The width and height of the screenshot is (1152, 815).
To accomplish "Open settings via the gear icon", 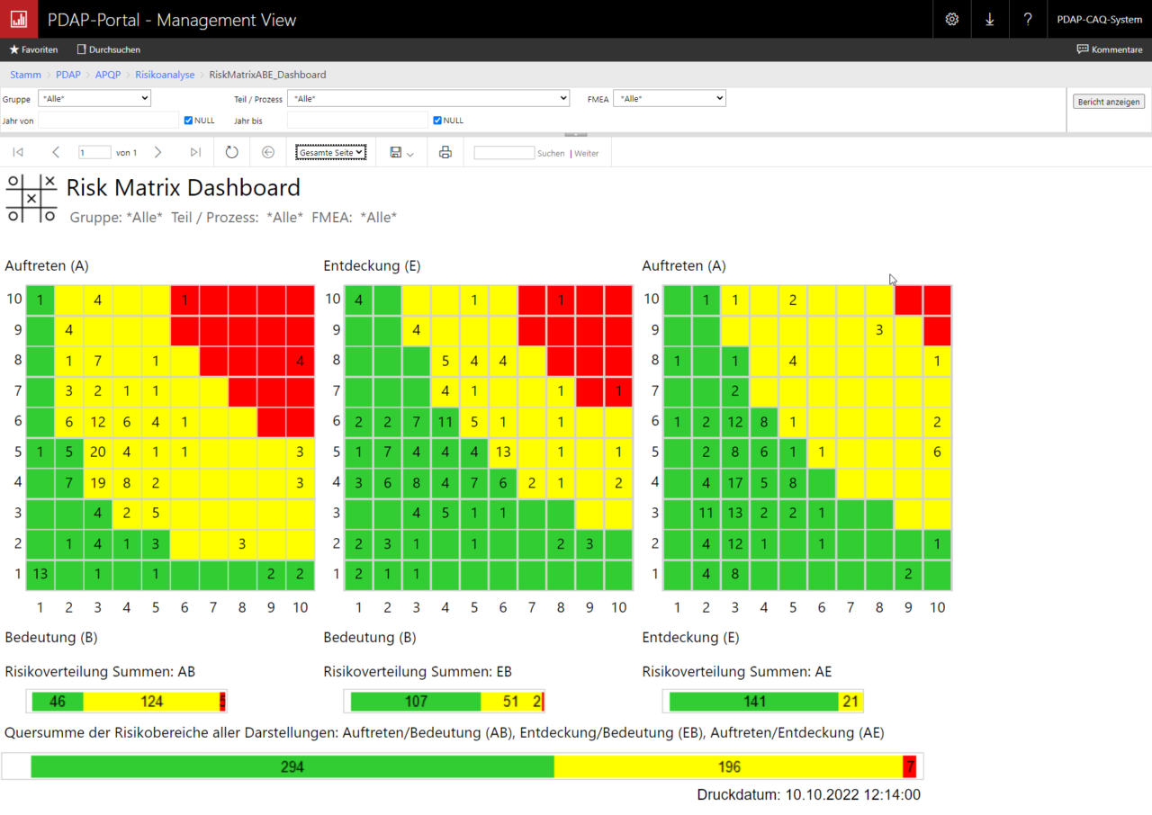I will pyautogui.click(x=951, y=19).
